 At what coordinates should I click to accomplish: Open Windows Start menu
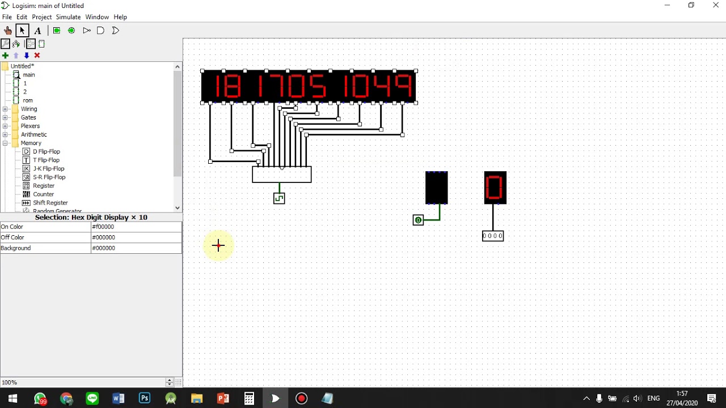click(13, 398)
